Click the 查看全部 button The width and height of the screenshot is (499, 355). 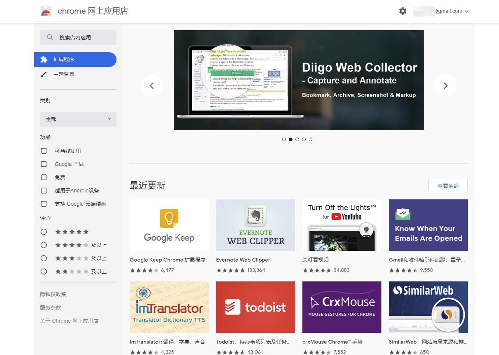click(x=448, y=185)
